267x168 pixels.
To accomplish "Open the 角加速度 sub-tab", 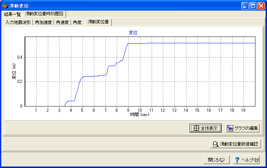I will [43, 22].
